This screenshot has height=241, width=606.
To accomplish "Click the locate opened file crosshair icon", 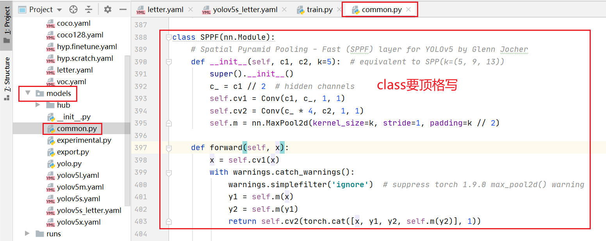I will point(73,9).
